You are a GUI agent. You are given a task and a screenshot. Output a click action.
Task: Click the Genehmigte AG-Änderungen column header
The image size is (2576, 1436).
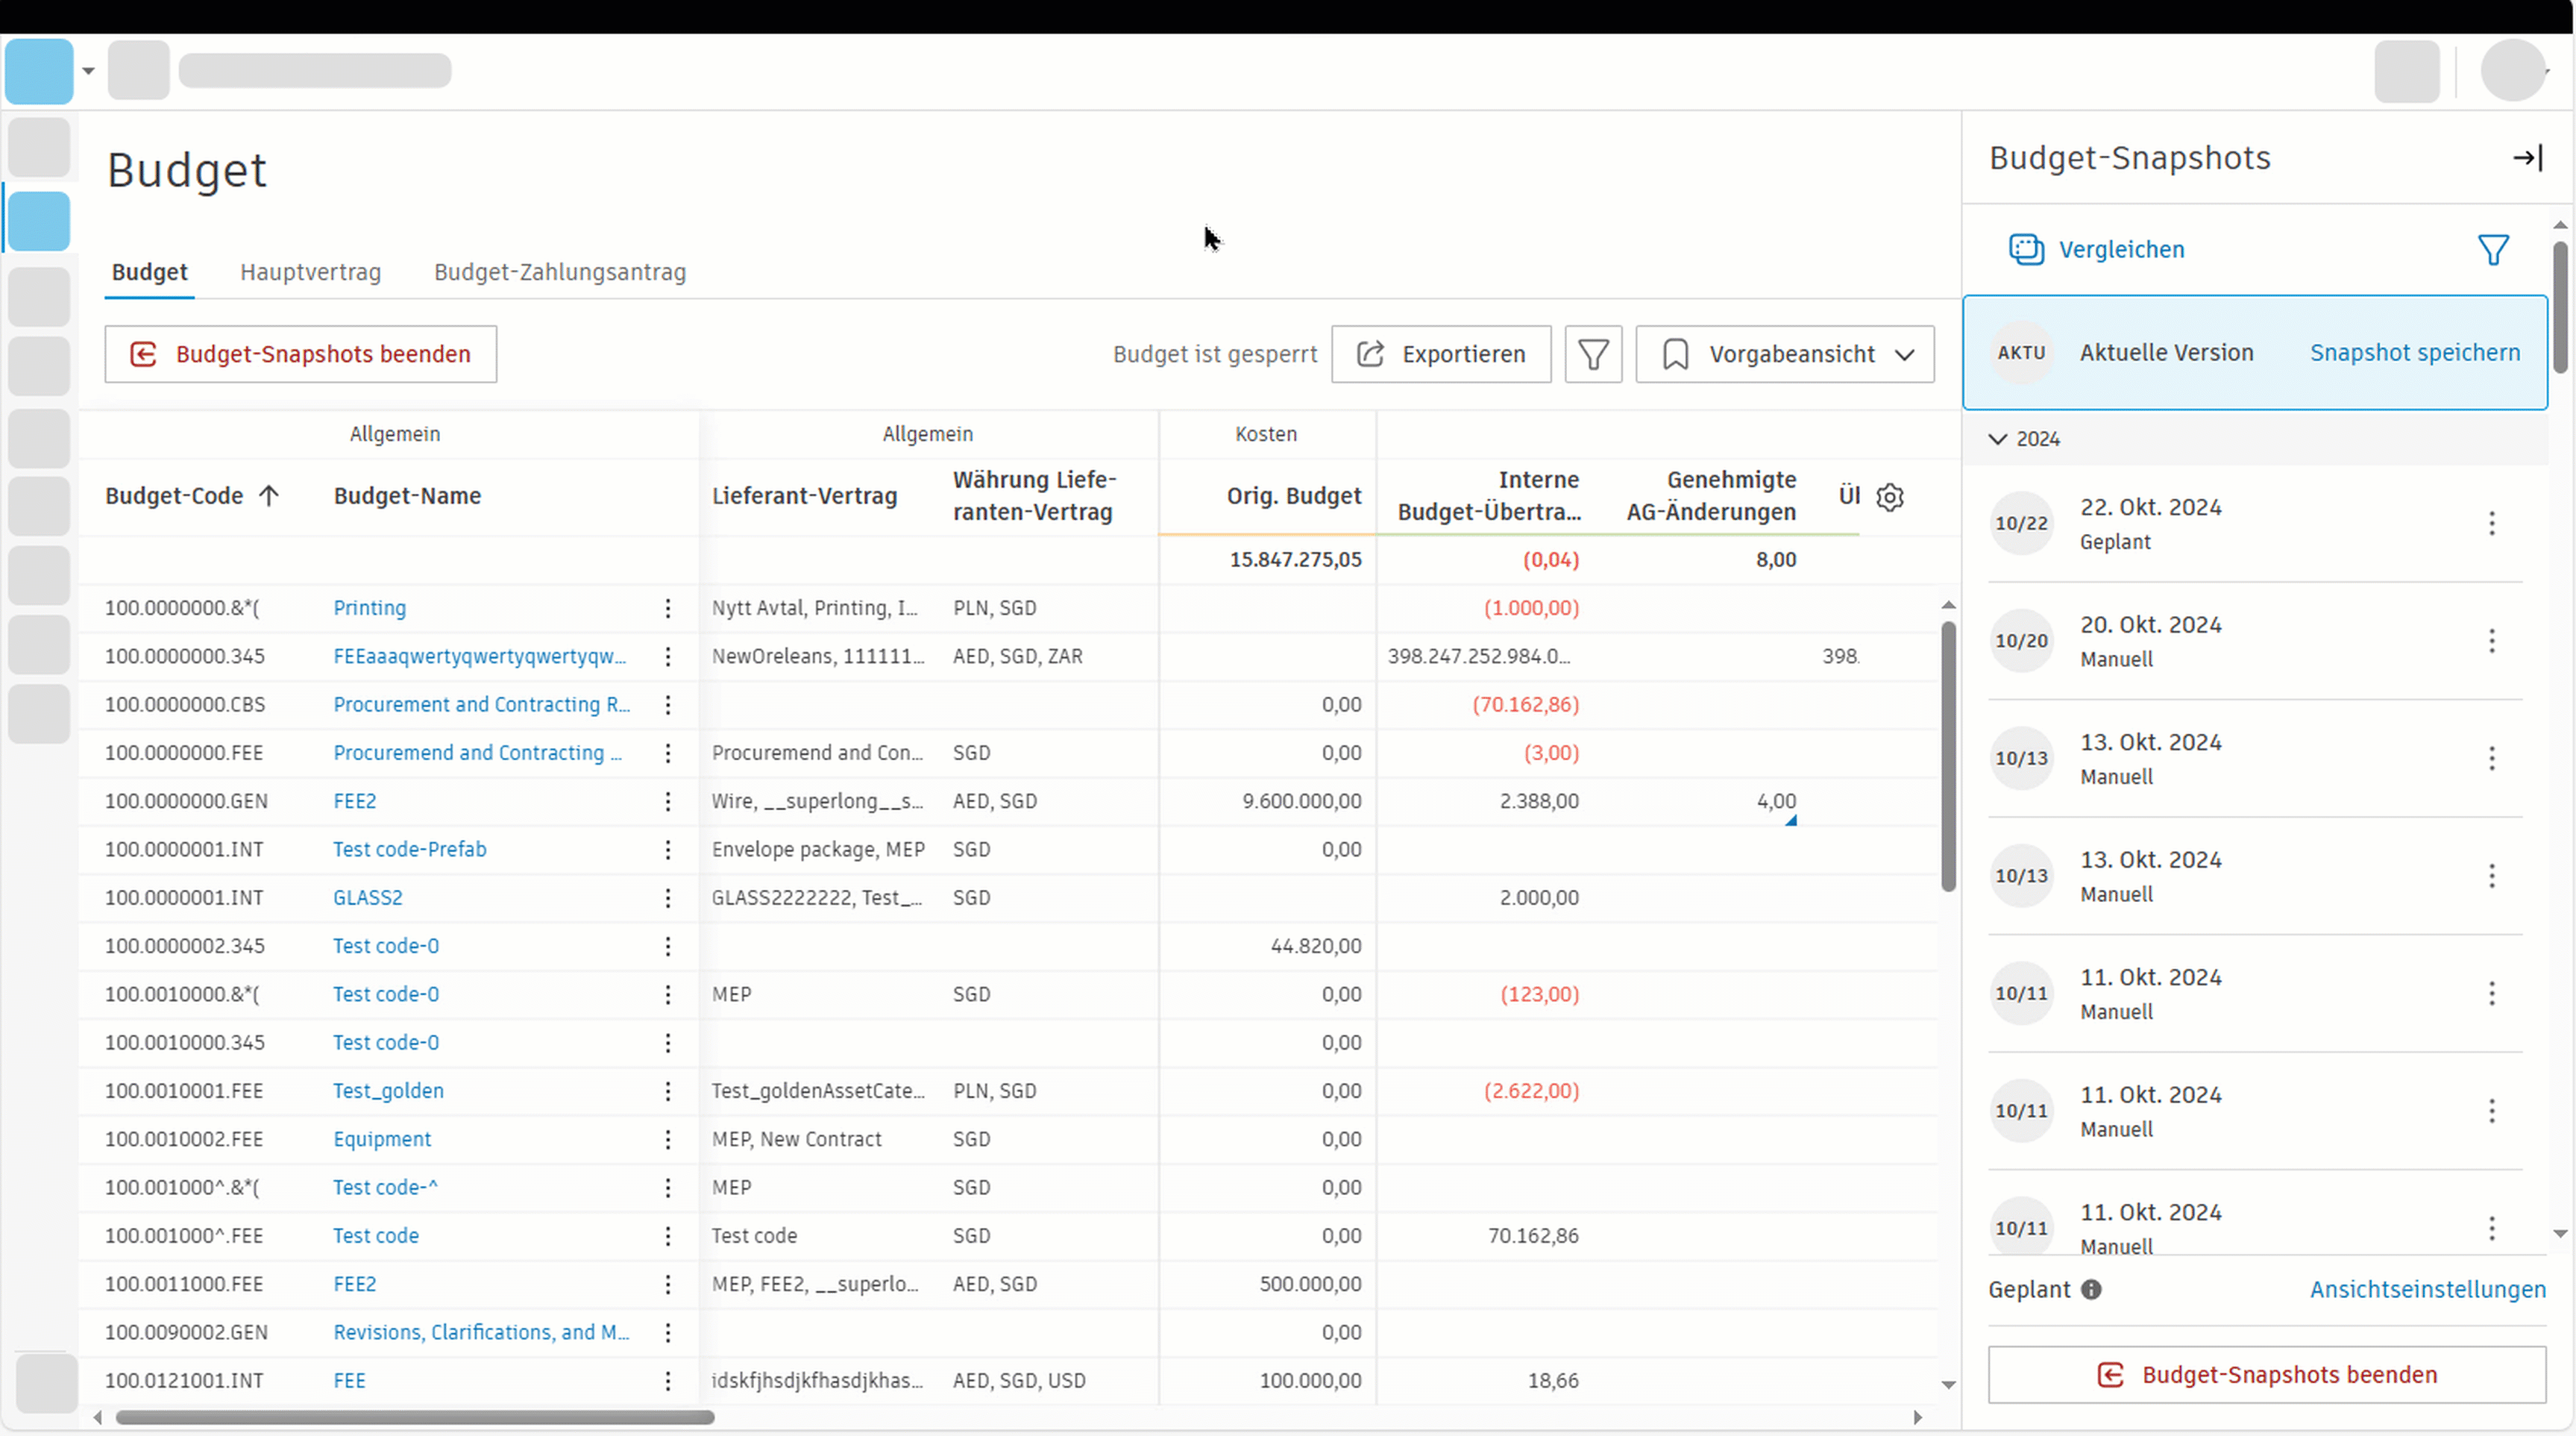point(1711,496)
